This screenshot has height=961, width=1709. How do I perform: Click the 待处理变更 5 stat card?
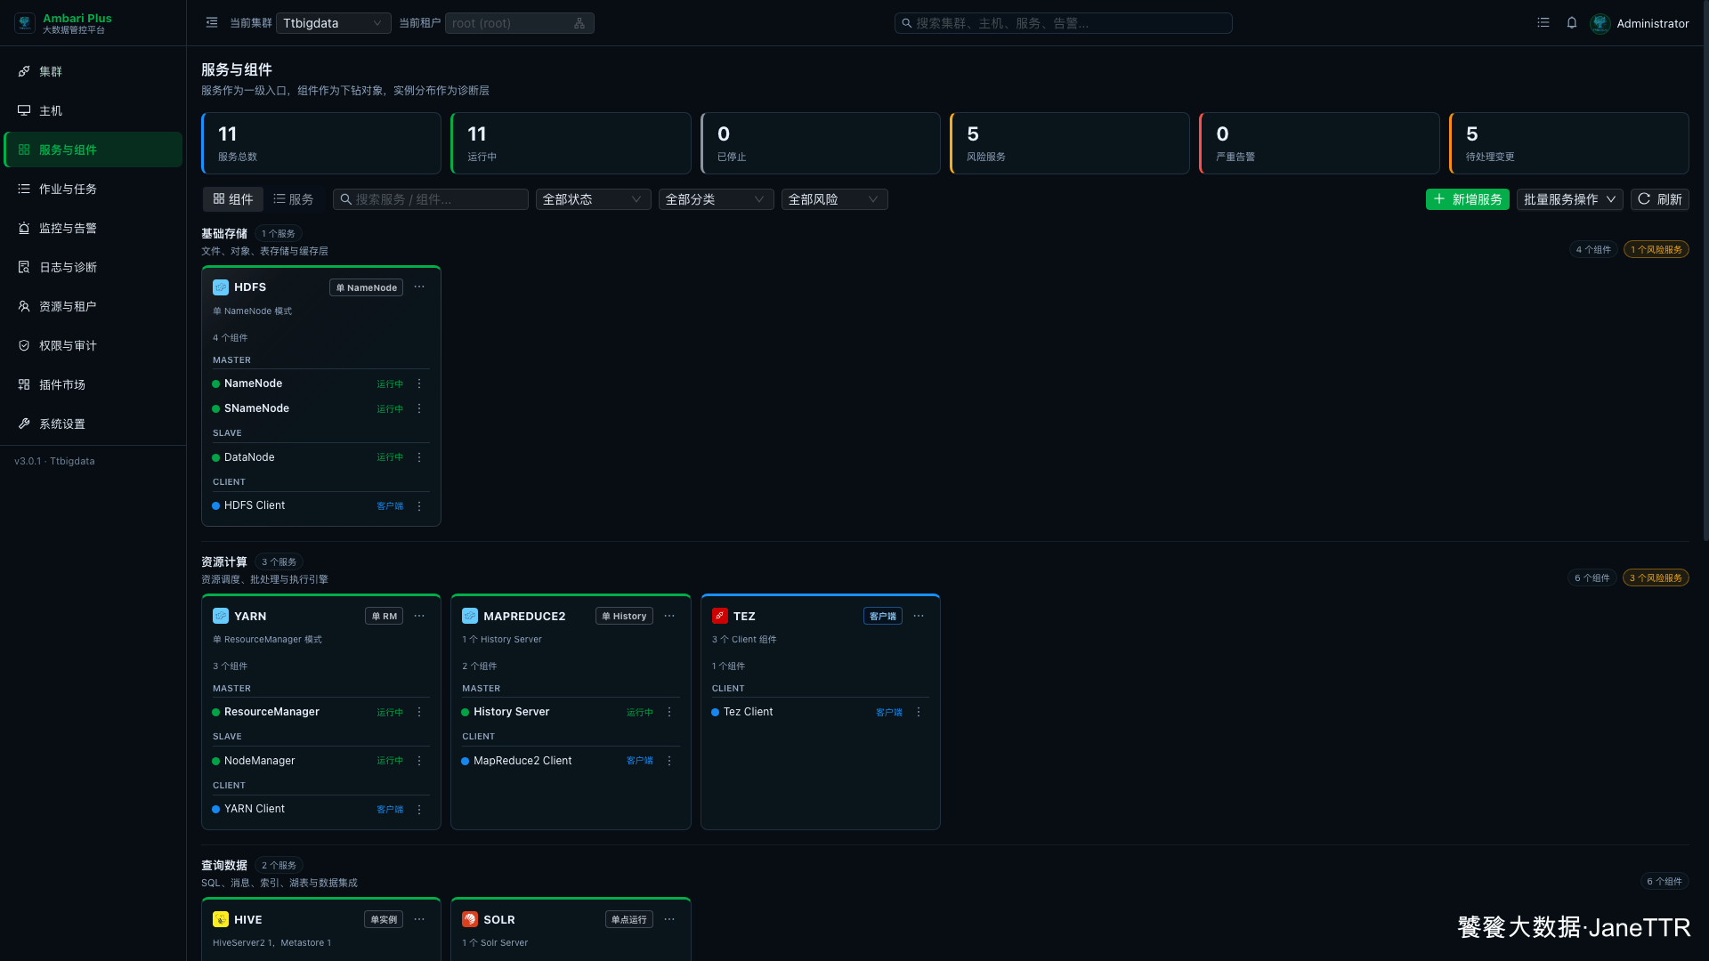coord(1569,143)
